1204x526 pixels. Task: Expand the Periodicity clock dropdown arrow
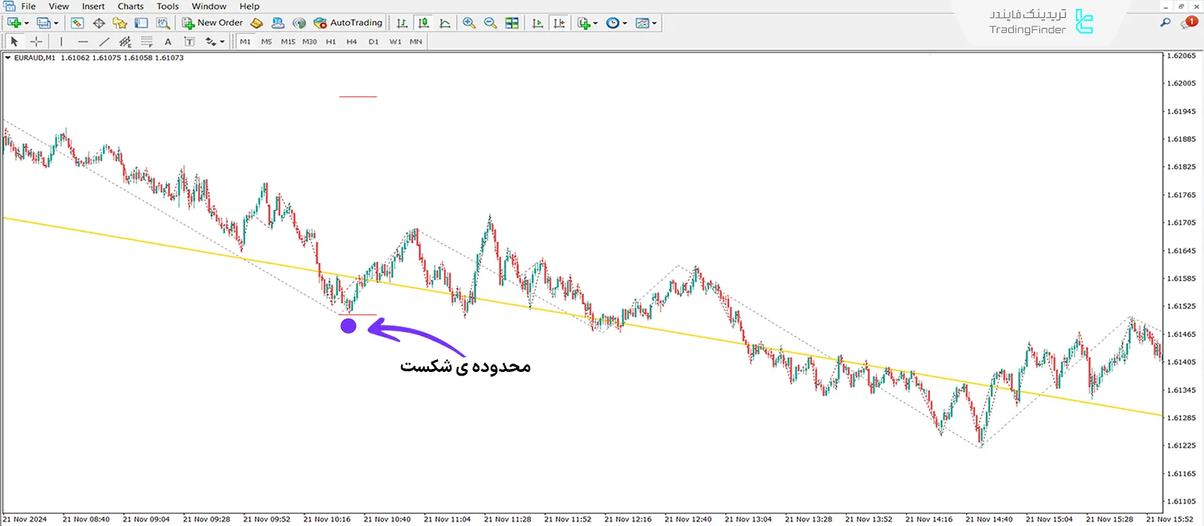coord(625,23)
